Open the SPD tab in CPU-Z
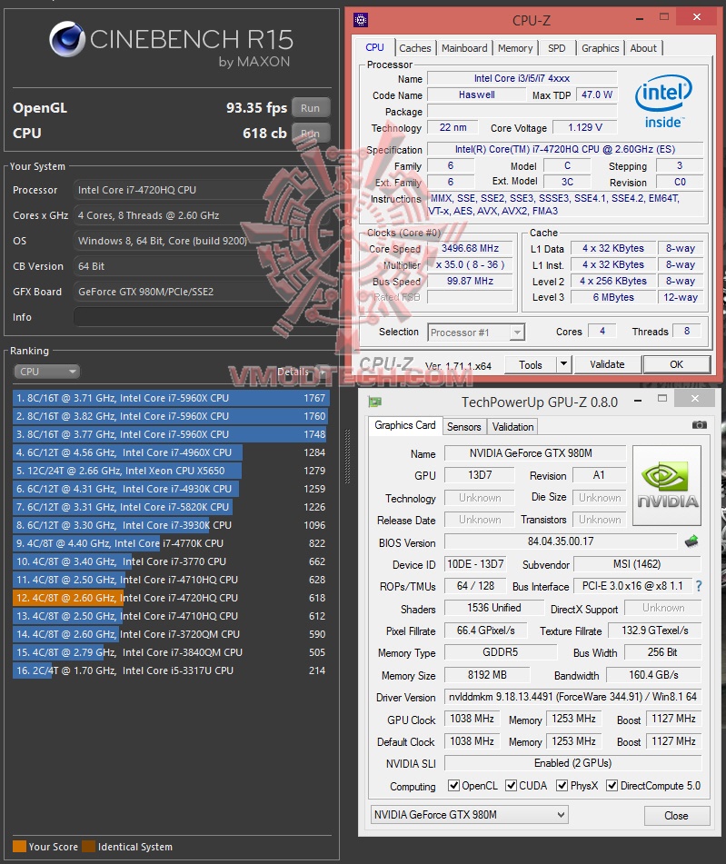The height and width of the screenshot is (864, 726). coord(556,48)
